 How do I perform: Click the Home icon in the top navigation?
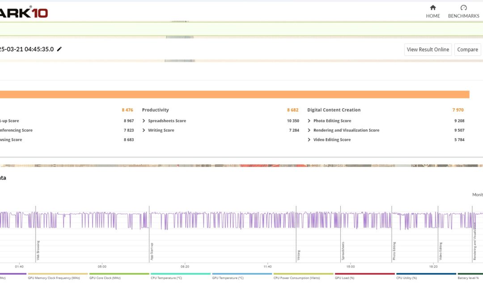point(432,8)
